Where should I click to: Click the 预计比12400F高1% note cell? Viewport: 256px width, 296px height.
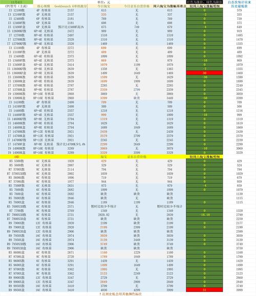coord(71,27)
